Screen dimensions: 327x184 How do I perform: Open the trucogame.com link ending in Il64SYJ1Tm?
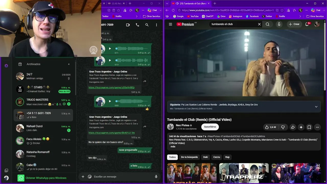click(111, 133)
